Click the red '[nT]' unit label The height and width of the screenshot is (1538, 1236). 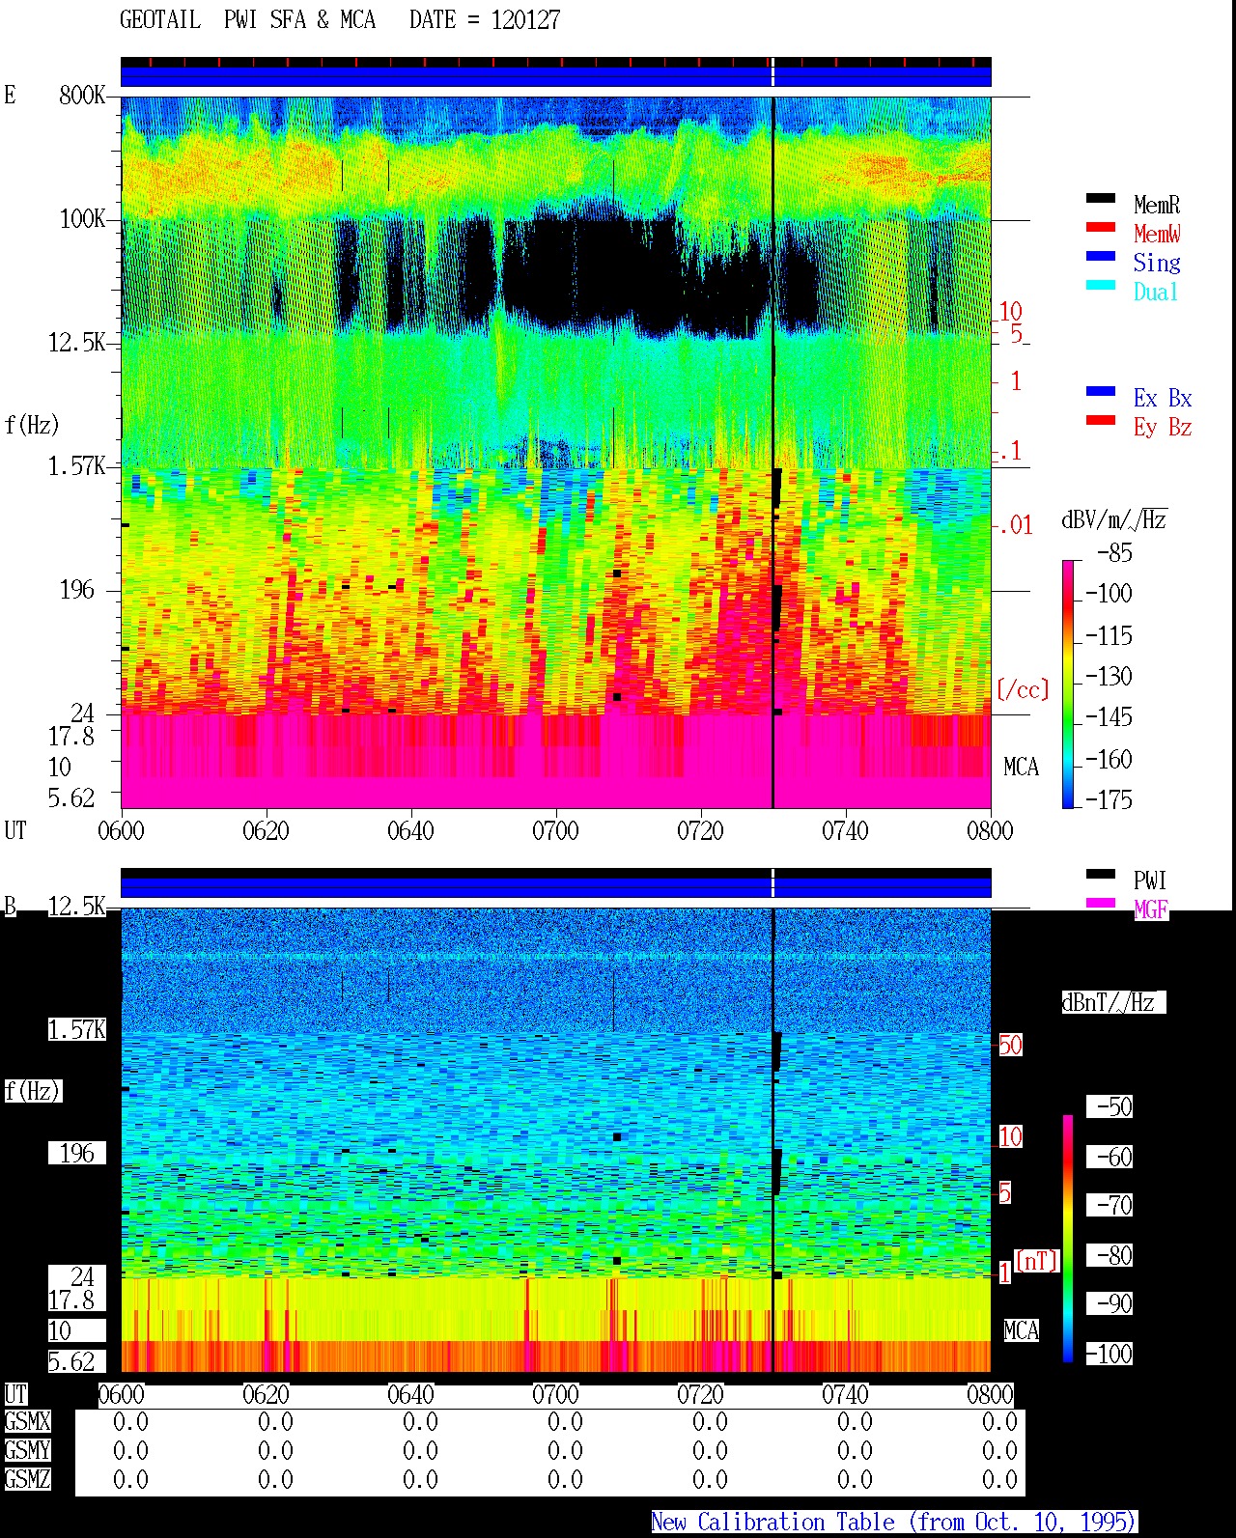click(1037, 1261)
